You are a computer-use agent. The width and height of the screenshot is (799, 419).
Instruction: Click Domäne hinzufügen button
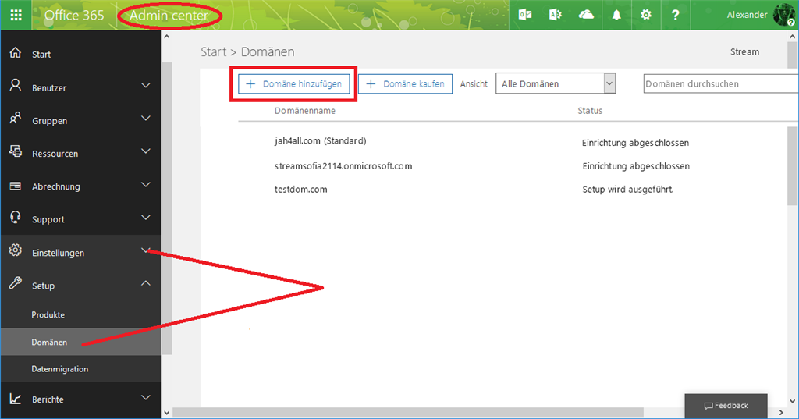(x=294, y=83)
